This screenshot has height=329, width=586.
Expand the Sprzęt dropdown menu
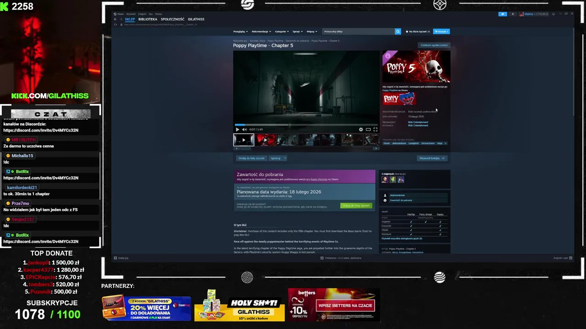coord(298,32)
